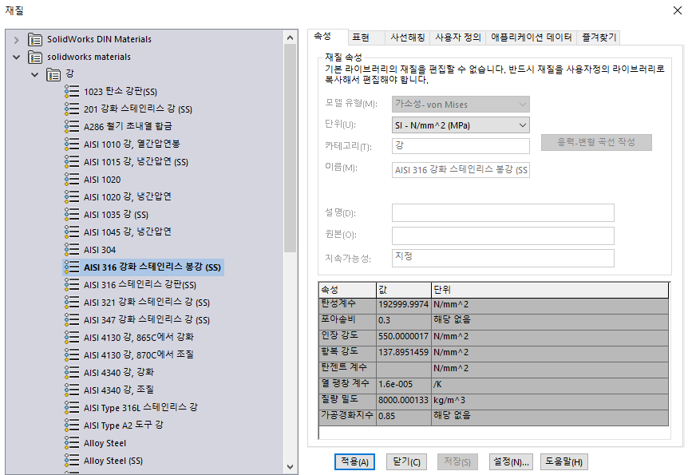Viewport: 688px width, 475px height.
Task: Open the 단위 units dropdown
Action: [x=461, y=125]
